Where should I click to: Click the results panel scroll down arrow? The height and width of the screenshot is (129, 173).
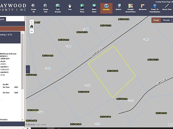(x=23, y=120)
